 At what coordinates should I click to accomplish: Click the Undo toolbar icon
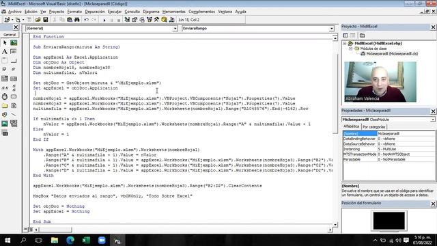coord(87,20)
